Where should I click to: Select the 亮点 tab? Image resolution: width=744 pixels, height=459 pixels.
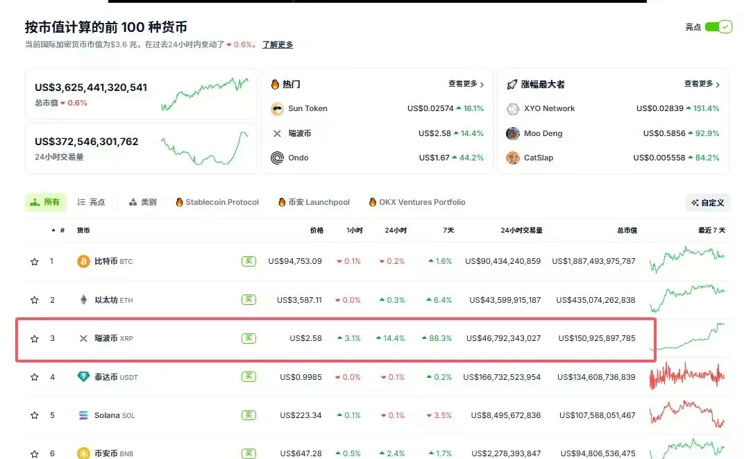[91, 202]
